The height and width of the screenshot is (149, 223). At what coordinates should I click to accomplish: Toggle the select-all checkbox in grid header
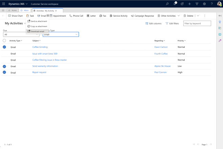click(x=4, y=41)
